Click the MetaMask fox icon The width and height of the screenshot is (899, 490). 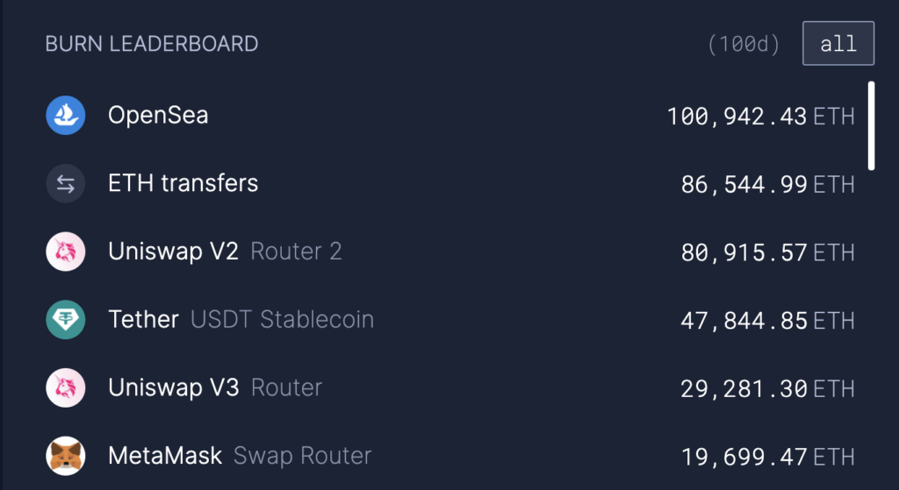(x=66, y=456)
